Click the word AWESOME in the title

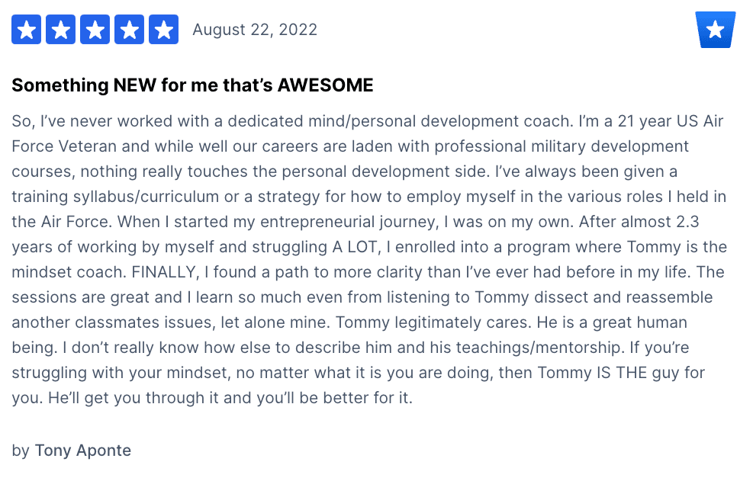click(x=326, y=85)
